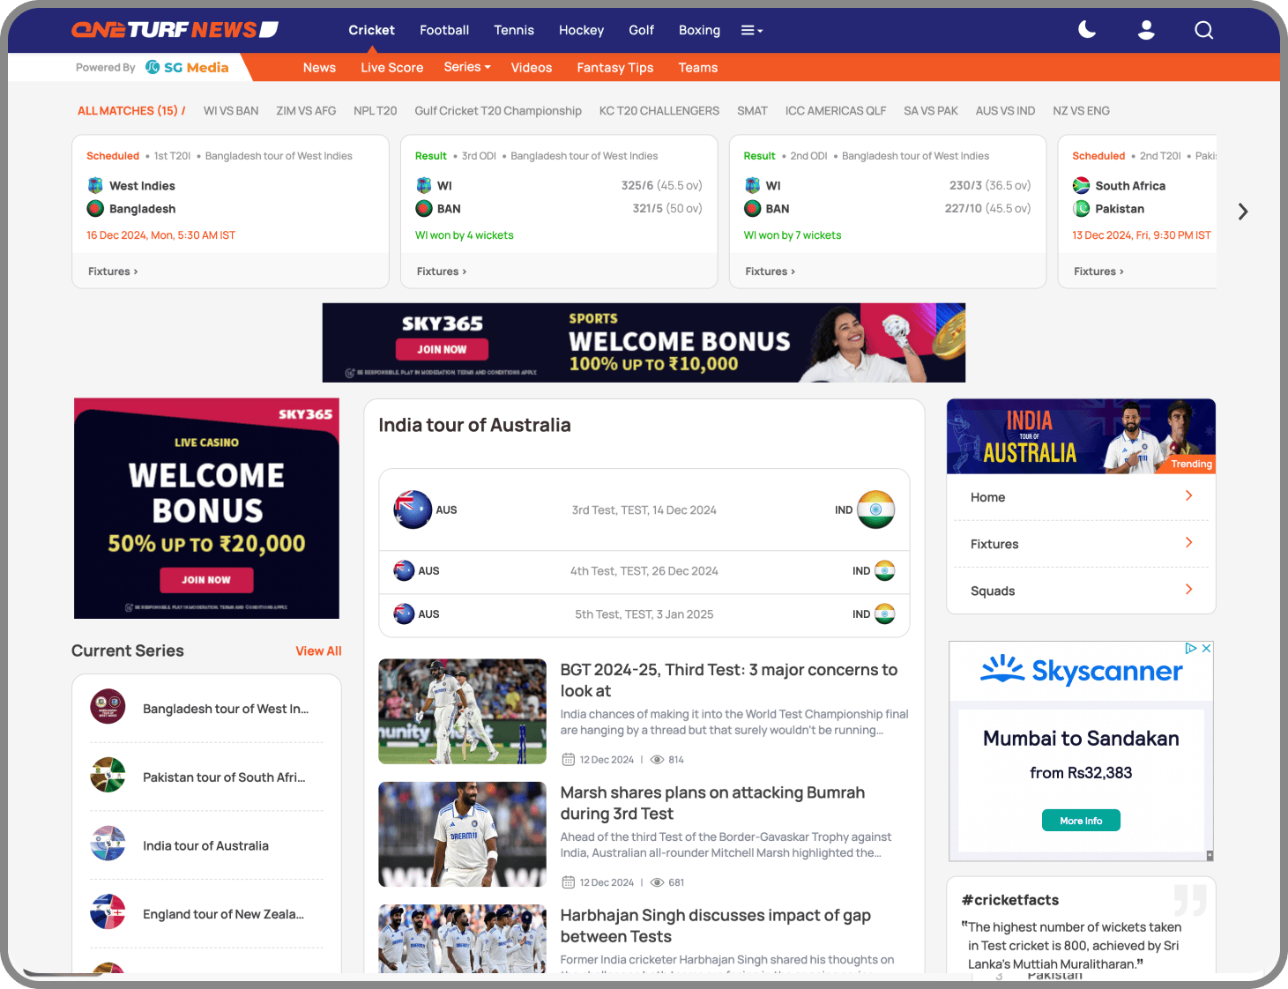Open the Harbhajan Singh gap between Tests headline
This screenshot has height=989, width=1288.
716,926
